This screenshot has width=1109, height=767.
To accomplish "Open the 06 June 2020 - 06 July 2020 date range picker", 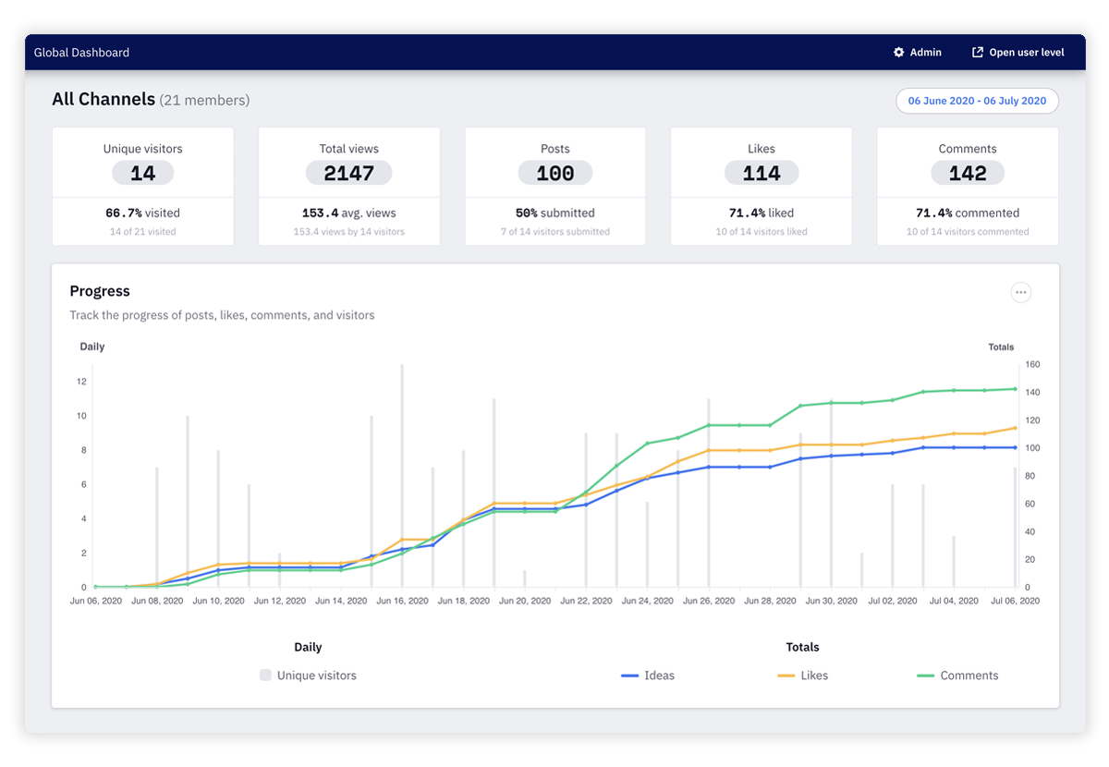I will 977,101.
